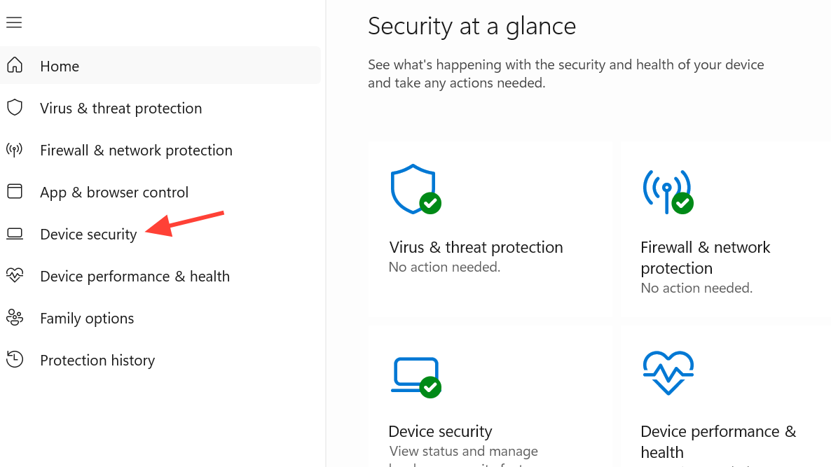Click the Device security card icon
Viewport: 831px width, 467px height.
tap(416, 377)
